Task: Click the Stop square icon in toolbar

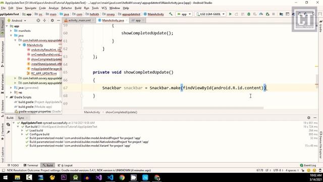Action: [x=274, y=14]
